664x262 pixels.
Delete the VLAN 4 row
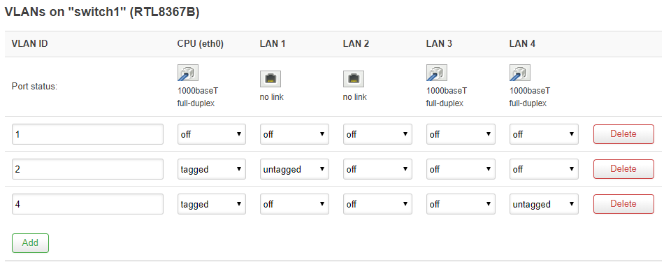point(623,204)
